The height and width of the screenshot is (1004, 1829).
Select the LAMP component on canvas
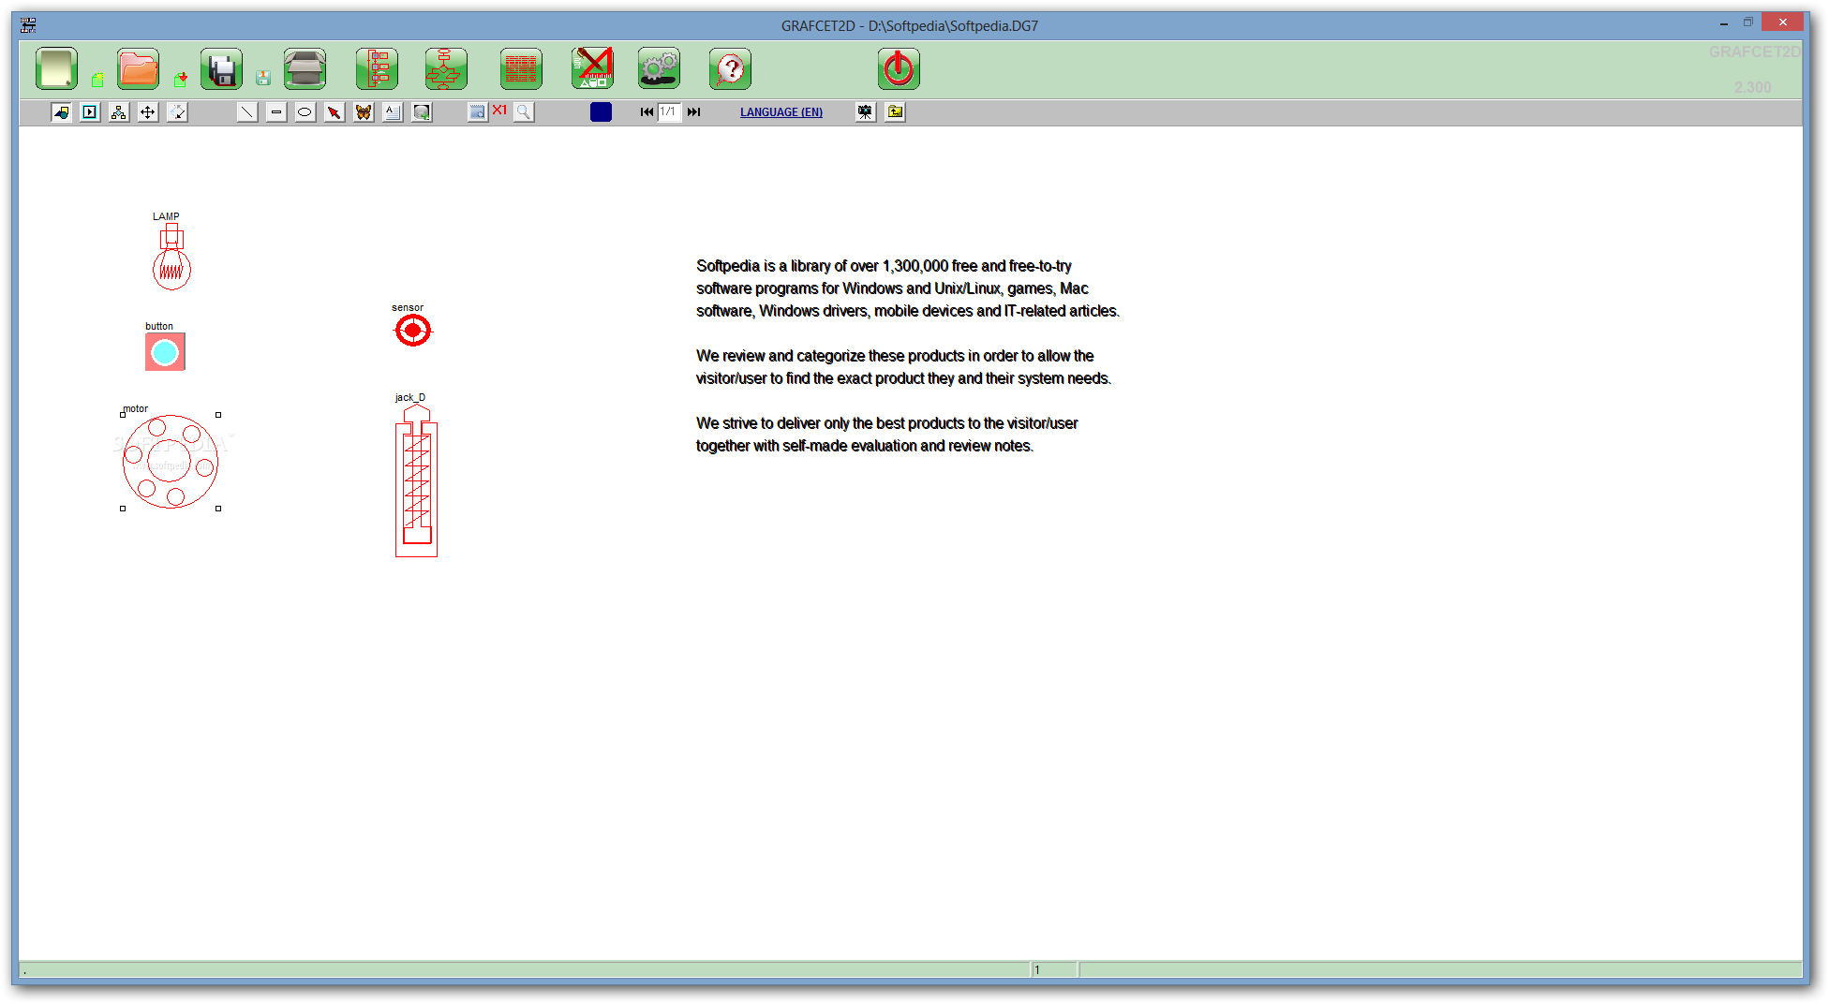(171, 257)
